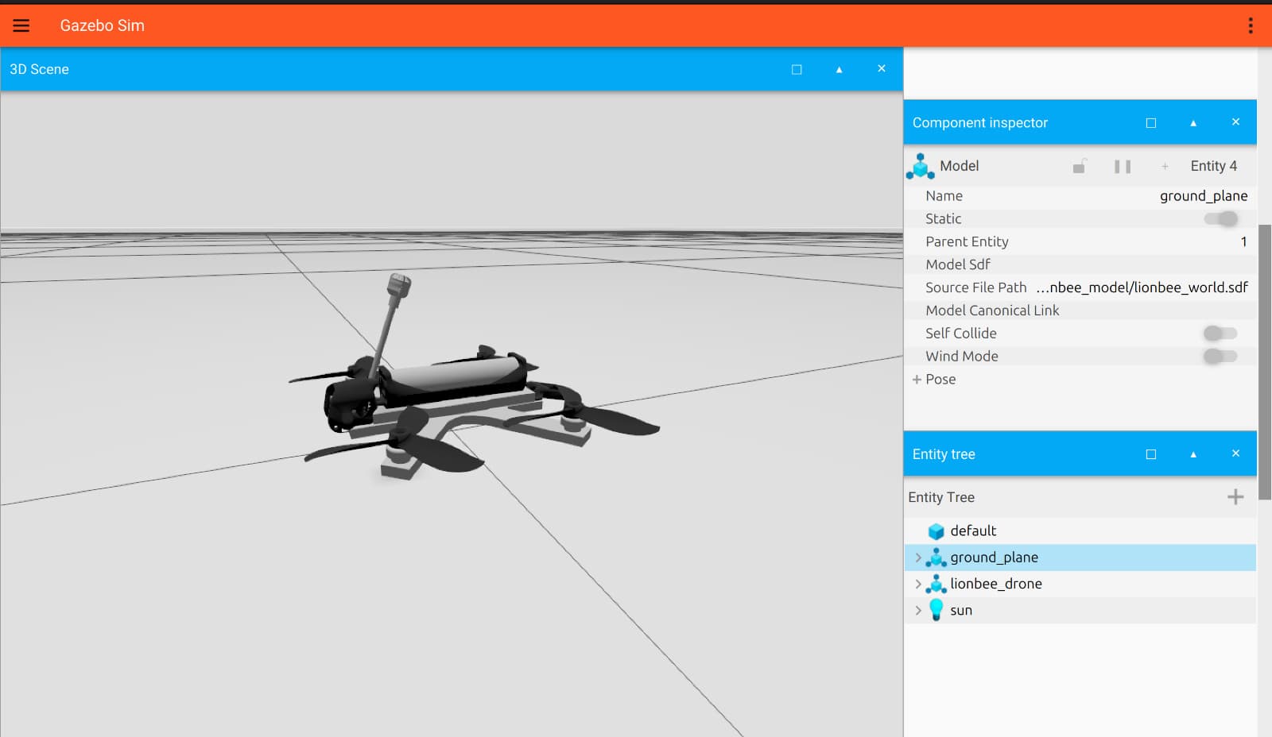Expand the sun tree node
The height and width of the screenshot is (737, 1272).
tap(918, 610)
